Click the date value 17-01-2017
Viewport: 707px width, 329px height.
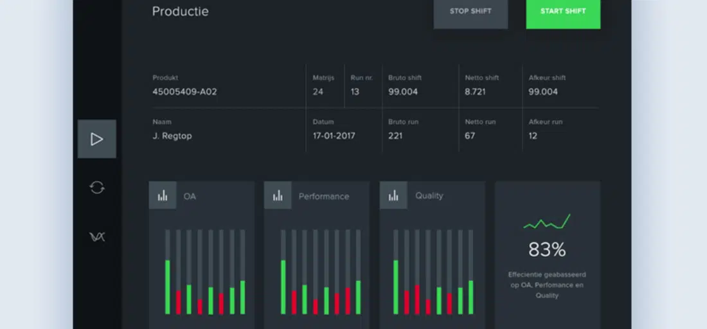click(x=334, y=136)
